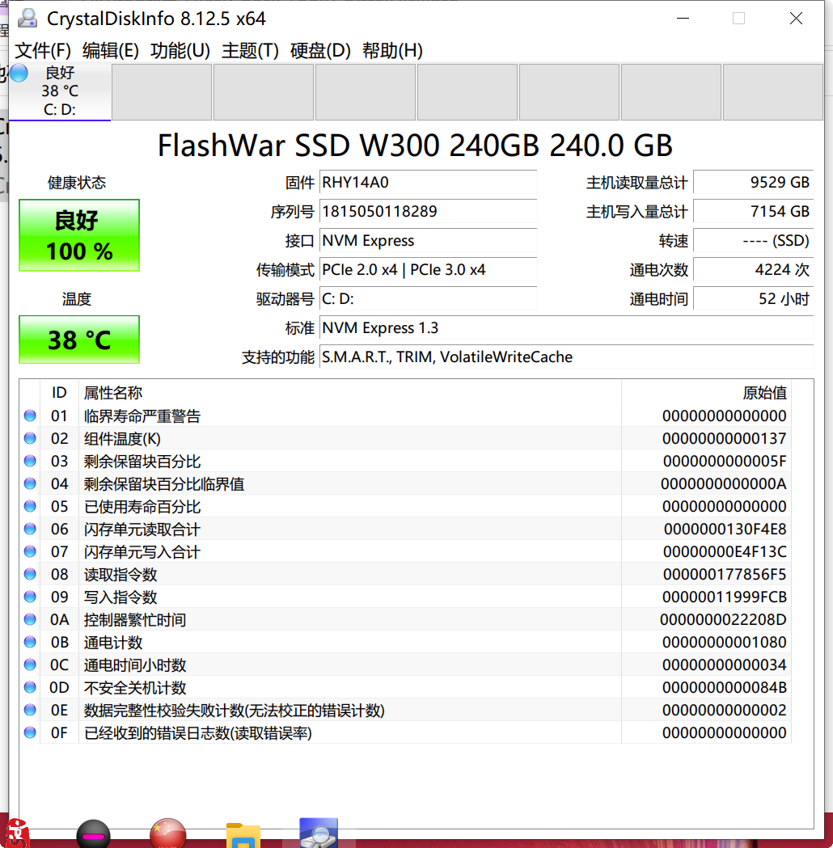Click the interface field NVM Express
This screenshot has width=833, height=848.
(x=429, y=241)
